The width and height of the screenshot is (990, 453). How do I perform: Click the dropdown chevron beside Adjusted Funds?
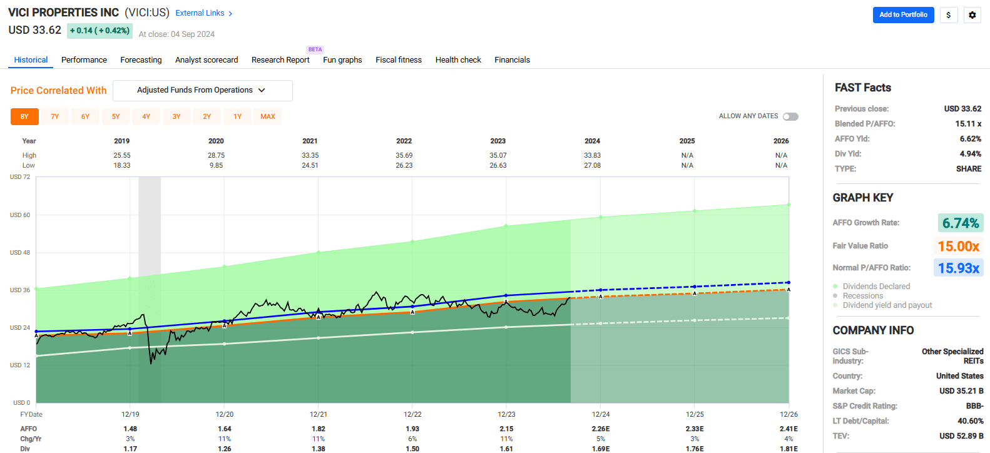(x=262, y=90)
